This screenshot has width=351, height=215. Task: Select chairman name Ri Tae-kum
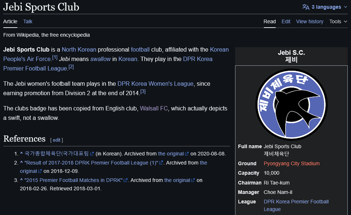[277, 183]
